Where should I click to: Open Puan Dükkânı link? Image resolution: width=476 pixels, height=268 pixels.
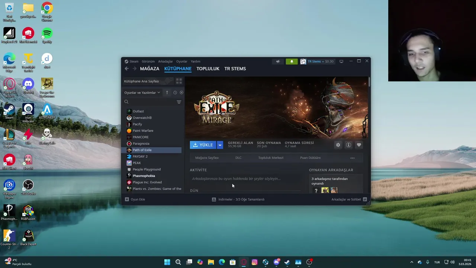pos(310,158)
